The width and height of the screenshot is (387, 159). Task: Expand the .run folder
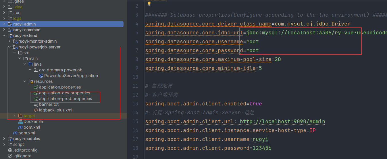point(4,13)
